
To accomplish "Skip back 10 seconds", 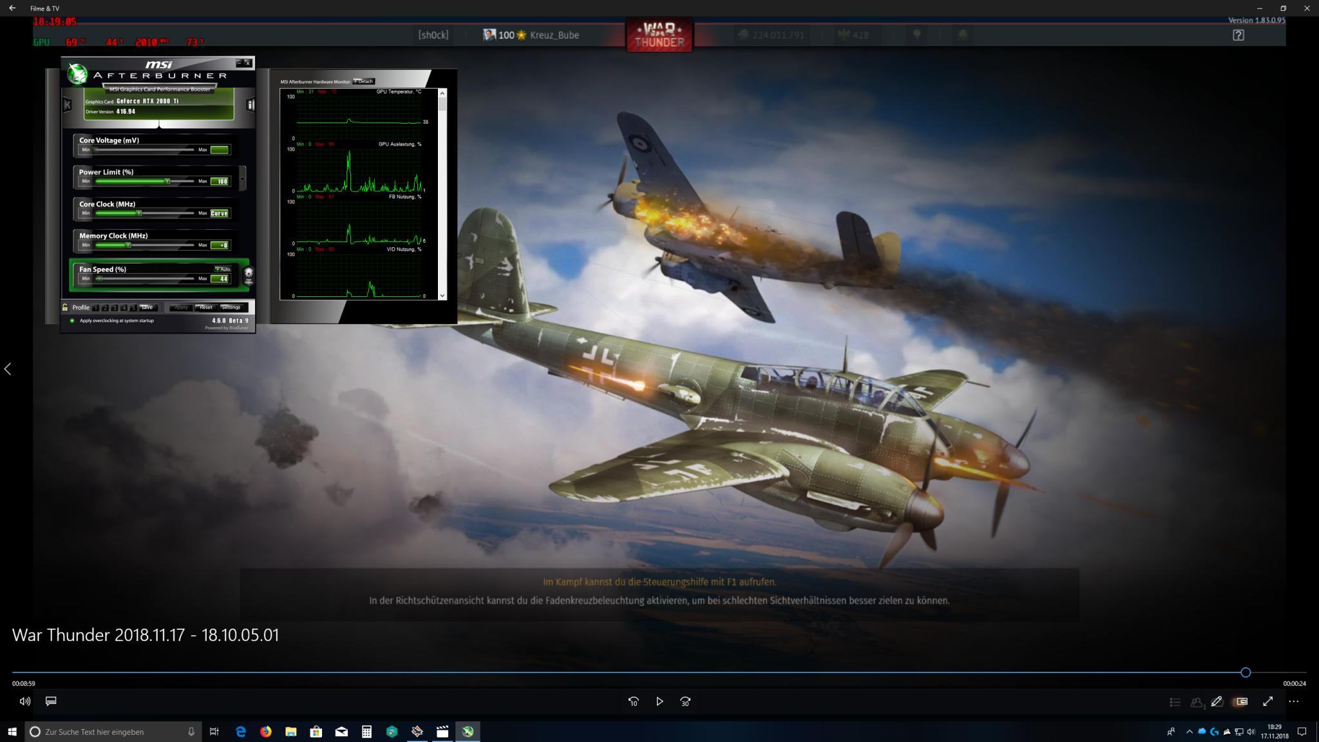I will pos(634,701).
